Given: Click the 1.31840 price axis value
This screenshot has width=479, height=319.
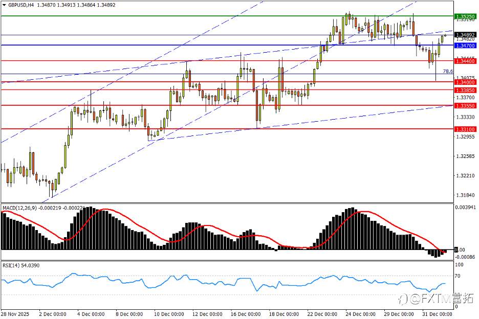Looking at the screenshot, I should (466, 195).
